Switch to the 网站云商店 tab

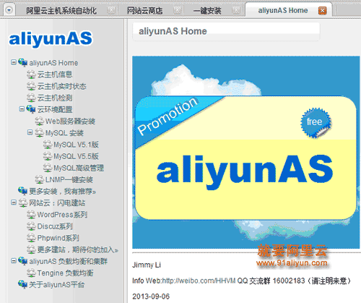point(144,11)
